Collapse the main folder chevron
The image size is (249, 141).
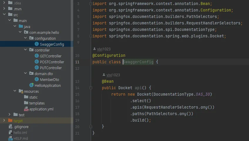click(9, 20)
